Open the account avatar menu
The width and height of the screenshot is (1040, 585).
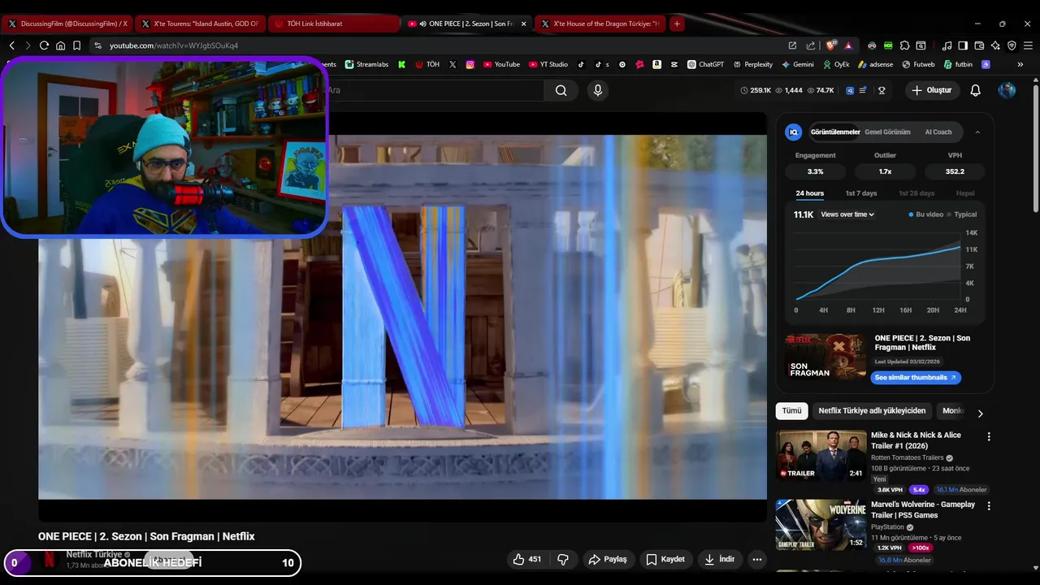coord(1007,90)
